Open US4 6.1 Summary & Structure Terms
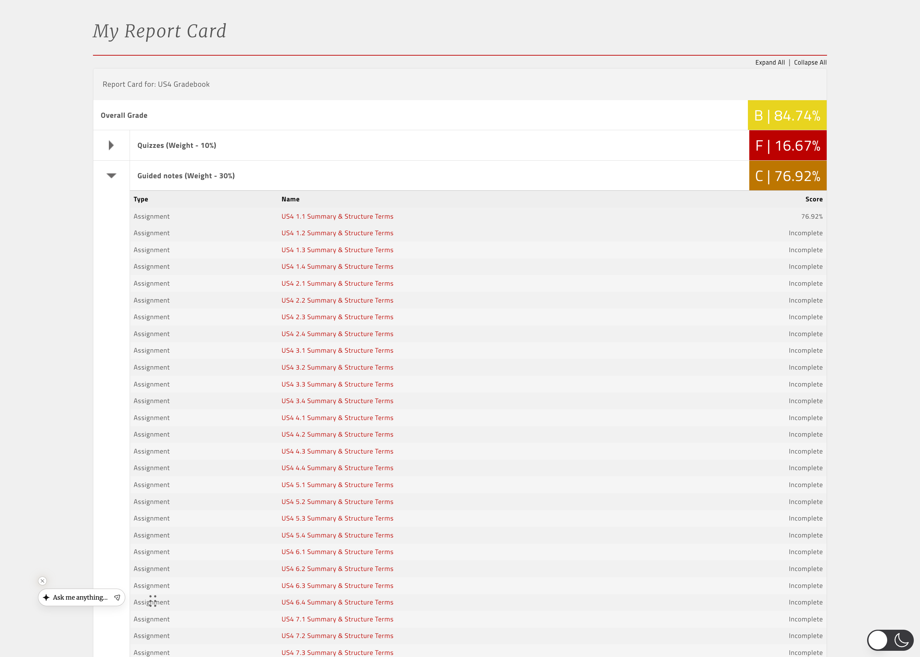Viewport: 920px width, 657px height. point(337,552)
